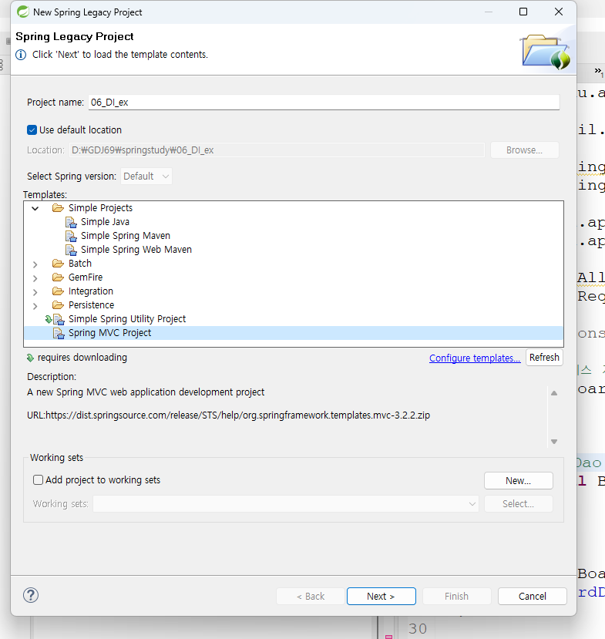Select the Simple Spring Web Maven template

click(136, 250)
